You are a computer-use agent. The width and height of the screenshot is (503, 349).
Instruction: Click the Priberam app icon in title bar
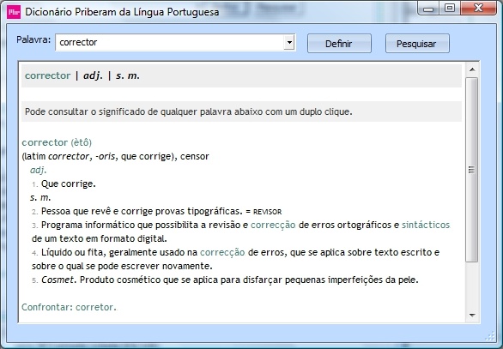pyautogui.click(x=14, y=12)
